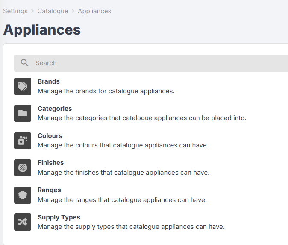Click the Ranges badge icon
Image resolution: width=288 pixels, height=245 pixels.
tap(23, 195)
